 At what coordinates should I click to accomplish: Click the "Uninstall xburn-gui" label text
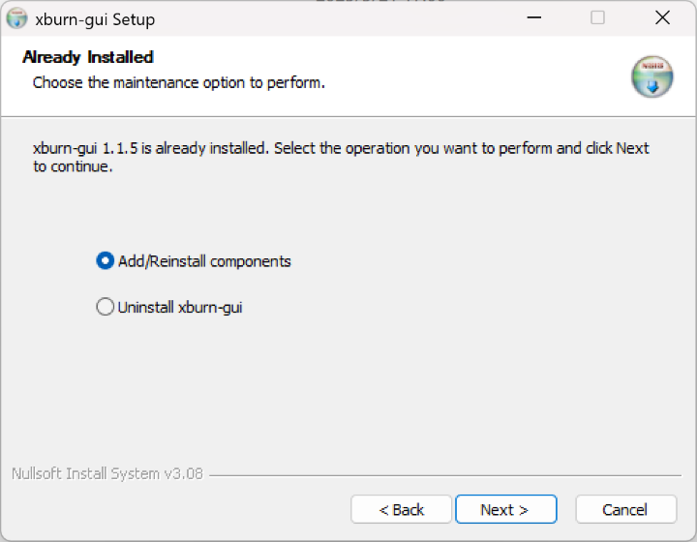pos(180,308)
